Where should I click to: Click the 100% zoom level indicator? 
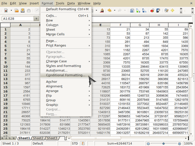tap(188, 143)
